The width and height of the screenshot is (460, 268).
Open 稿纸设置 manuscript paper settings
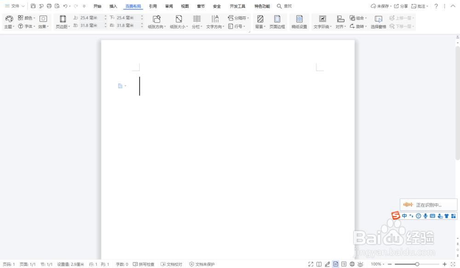(x=299, y=22)
